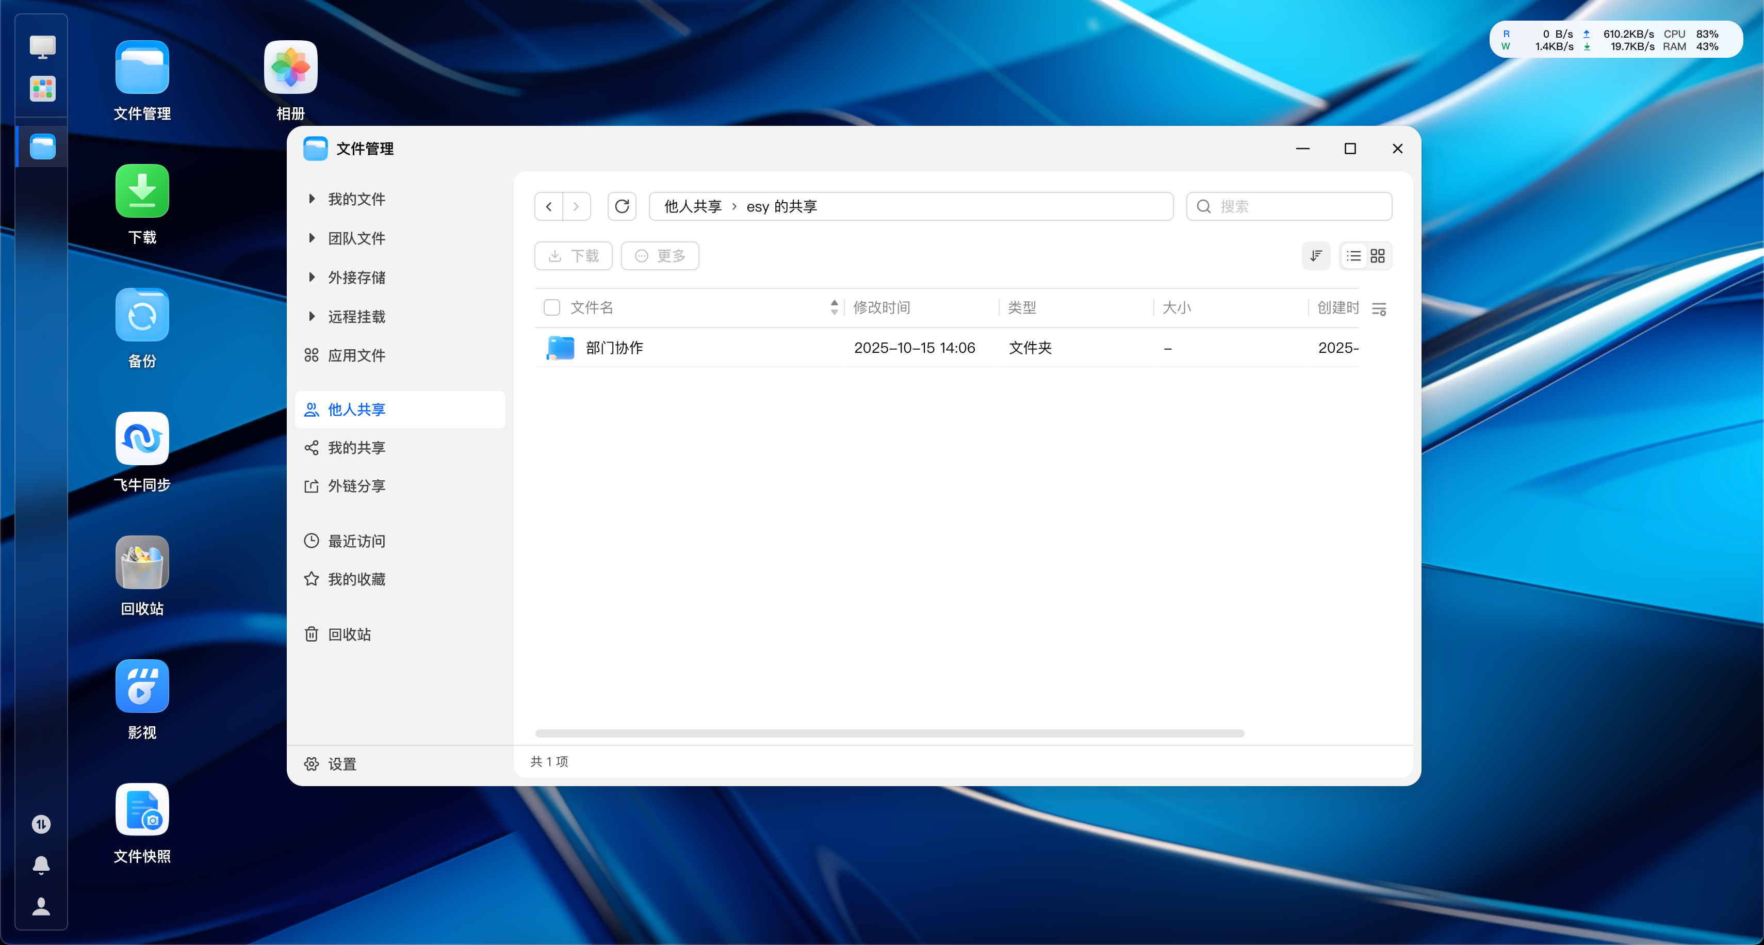This screenshot has height=945, width=1764.
Task: Click esy 的共享 in the breadcrumb
Action: coord(782,207)
